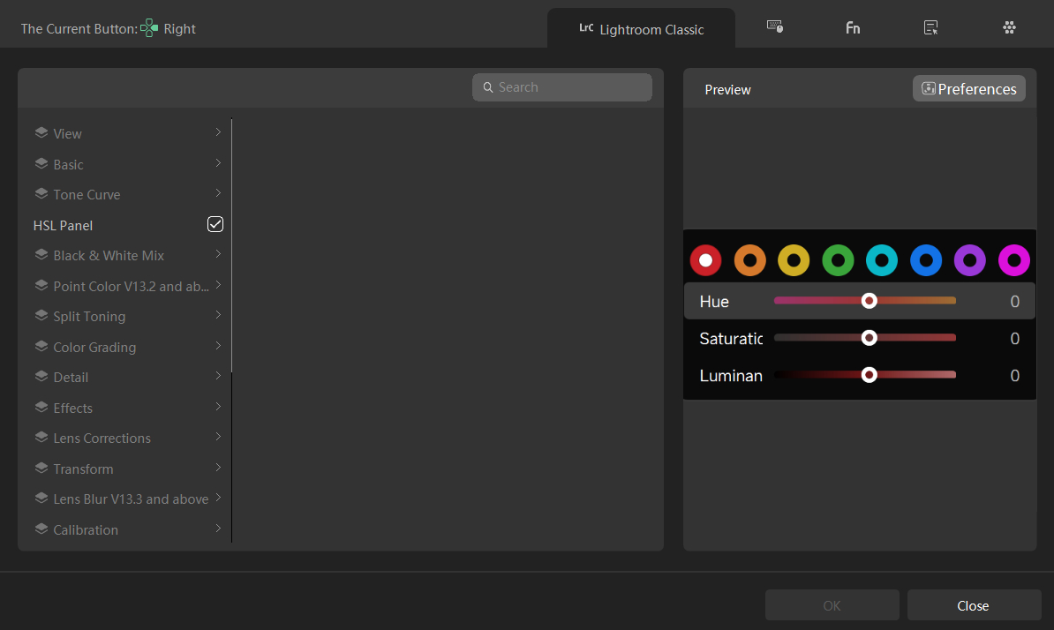Viewport: 1054px width, 630px height.
Task: Select the red color circle
Action: click(x=705, y=259)
